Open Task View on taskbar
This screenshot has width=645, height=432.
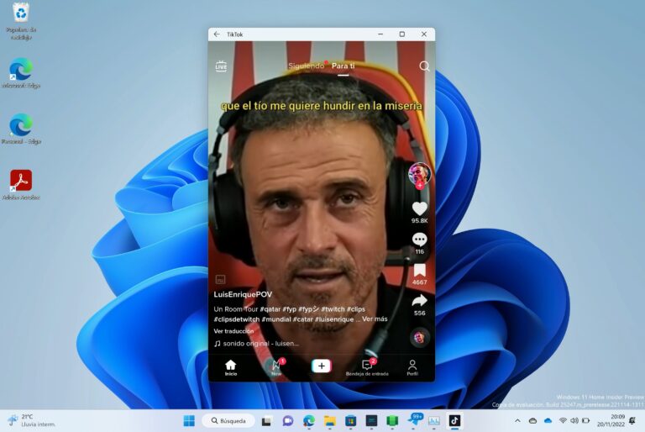pyautogui.click(x=266, y=421)
